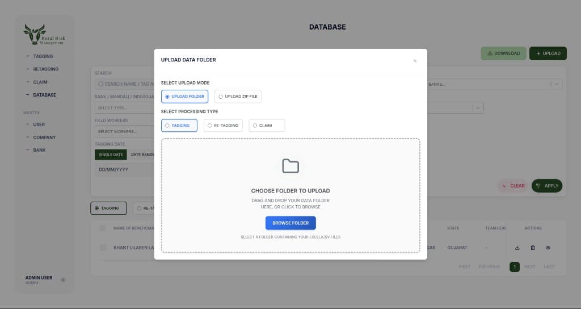Select the Single Date toggle

click(111, 154)
